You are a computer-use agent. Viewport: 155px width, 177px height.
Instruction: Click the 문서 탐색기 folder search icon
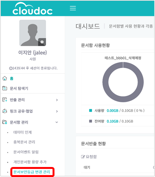coord(5,88)
